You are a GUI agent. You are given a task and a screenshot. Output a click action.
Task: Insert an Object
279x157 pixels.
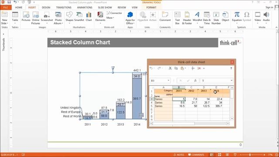[225, 17]
